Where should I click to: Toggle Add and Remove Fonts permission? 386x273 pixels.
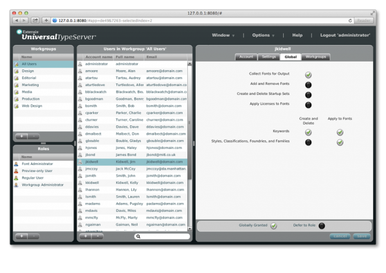308,85
